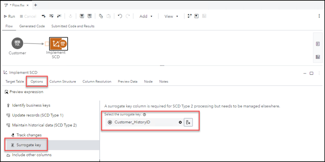Click Preview expression button
Image resolution: width=325 pixels, height=162 pixels.
(x=24, y=92)
